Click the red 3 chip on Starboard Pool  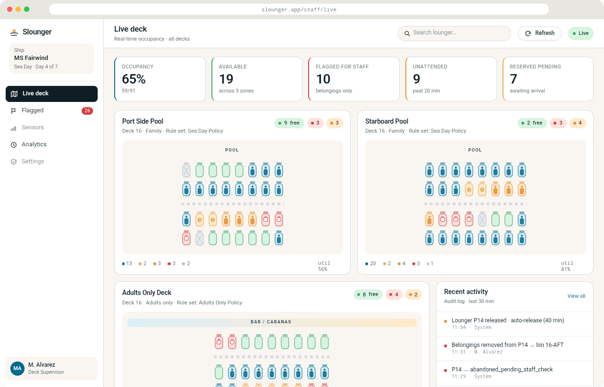558,123
